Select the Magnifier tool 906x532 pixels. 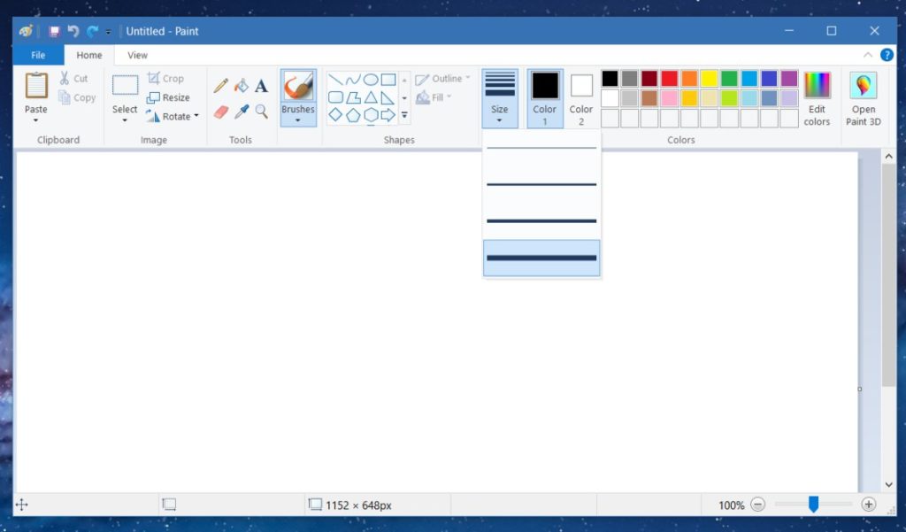coord(259,112)
